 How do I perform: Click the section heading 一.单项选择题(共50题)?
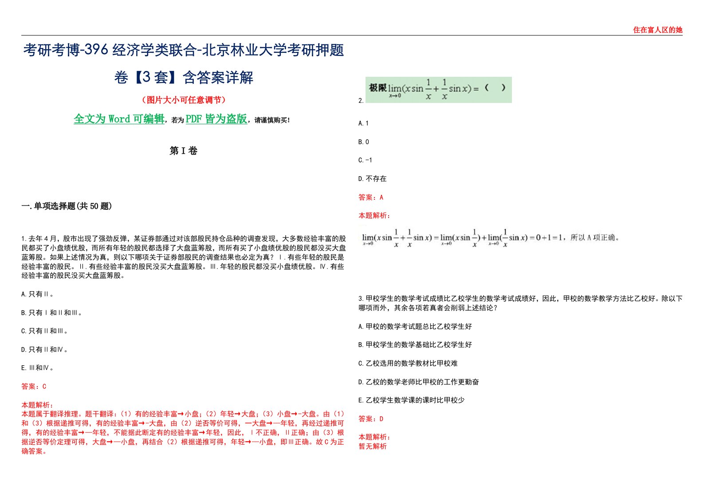(67, 206)
